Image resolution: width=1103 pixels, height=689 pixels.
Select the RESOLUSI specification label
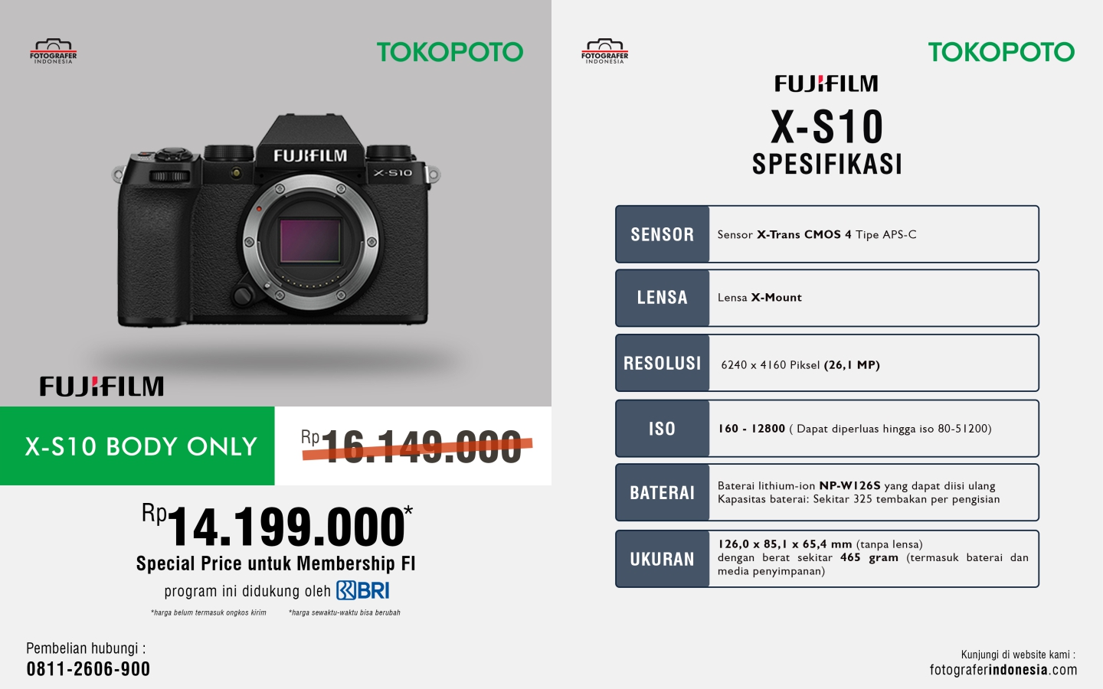tap(663, 363)
